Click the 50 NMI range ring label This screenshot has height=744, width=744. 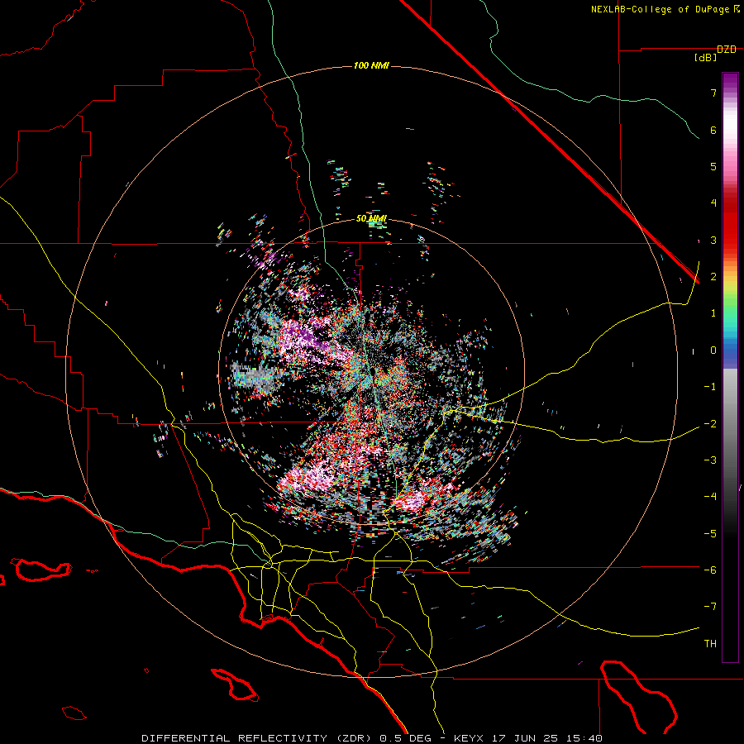(x=371, y=219)
